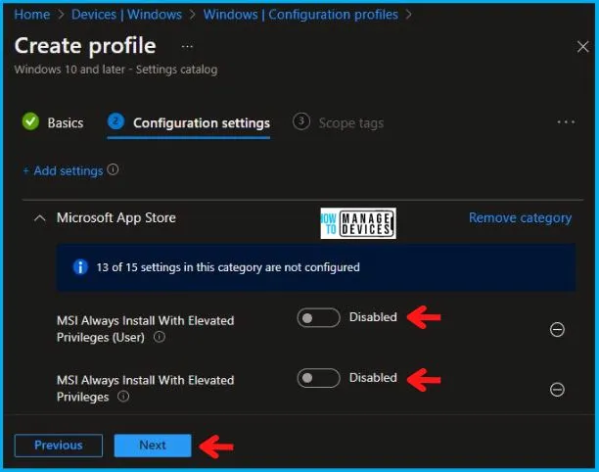Click the number 3 step circle icon
Screen dimensions: 599x472
pyautogui.click(x=301, y=121)
